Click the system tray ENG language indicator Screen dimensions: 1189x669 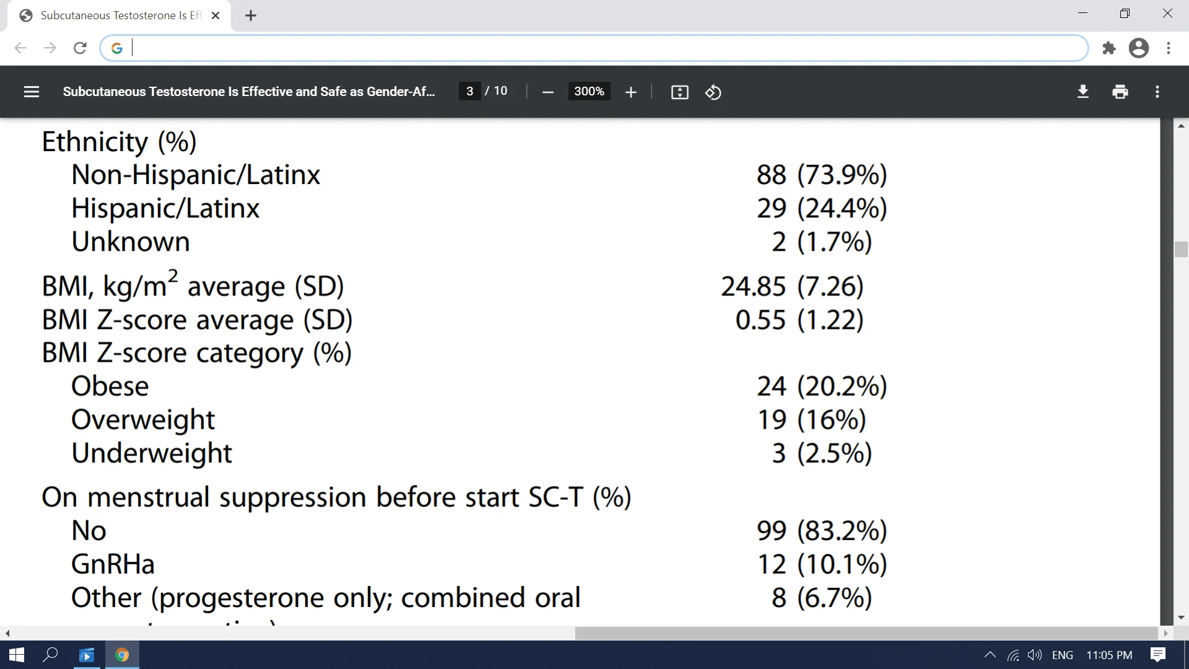pyautogui.click(x=1063, y=654)
